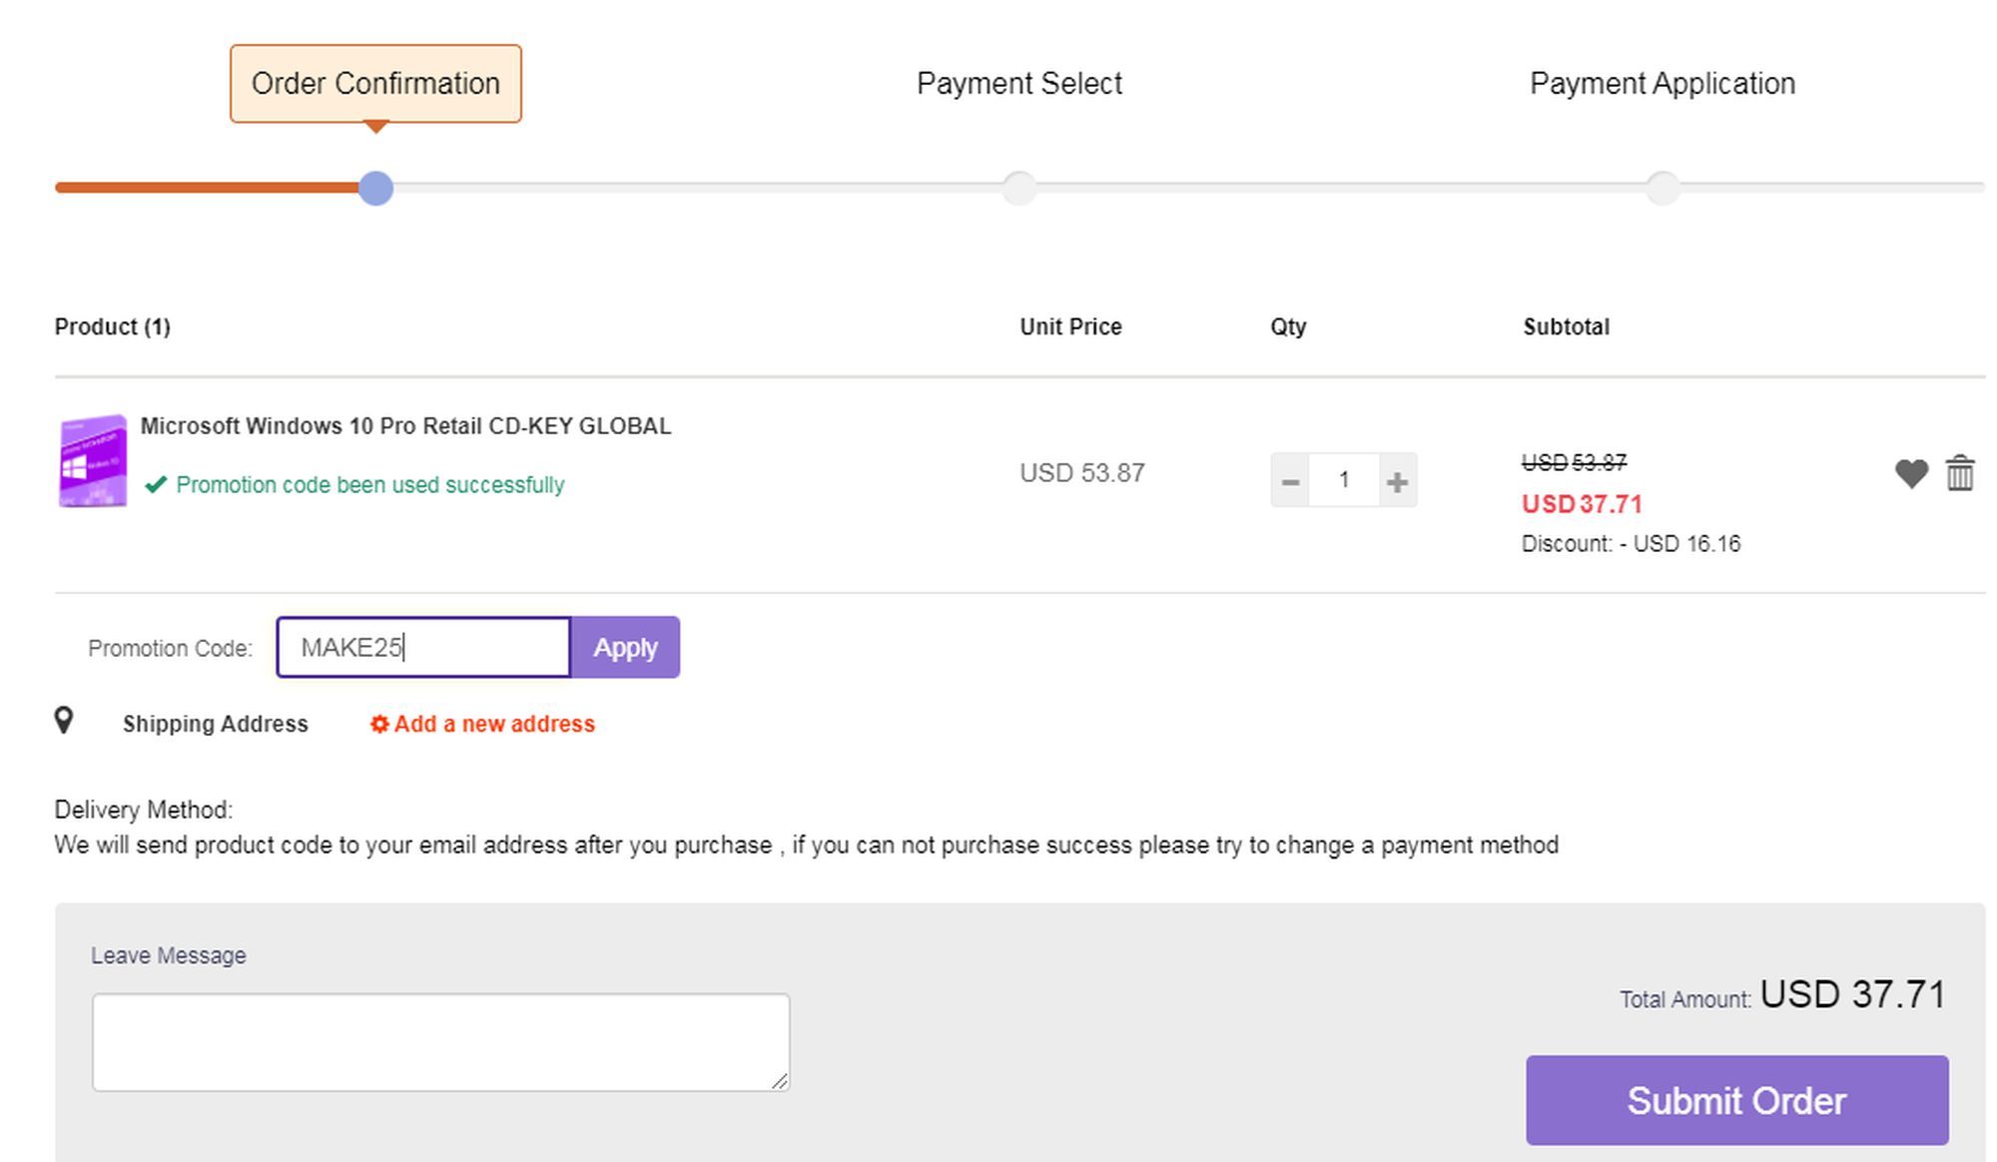Apply the promotion code
This screenshot has width=1997, height=1162.
pyautogui.click(x=625, y=647)
